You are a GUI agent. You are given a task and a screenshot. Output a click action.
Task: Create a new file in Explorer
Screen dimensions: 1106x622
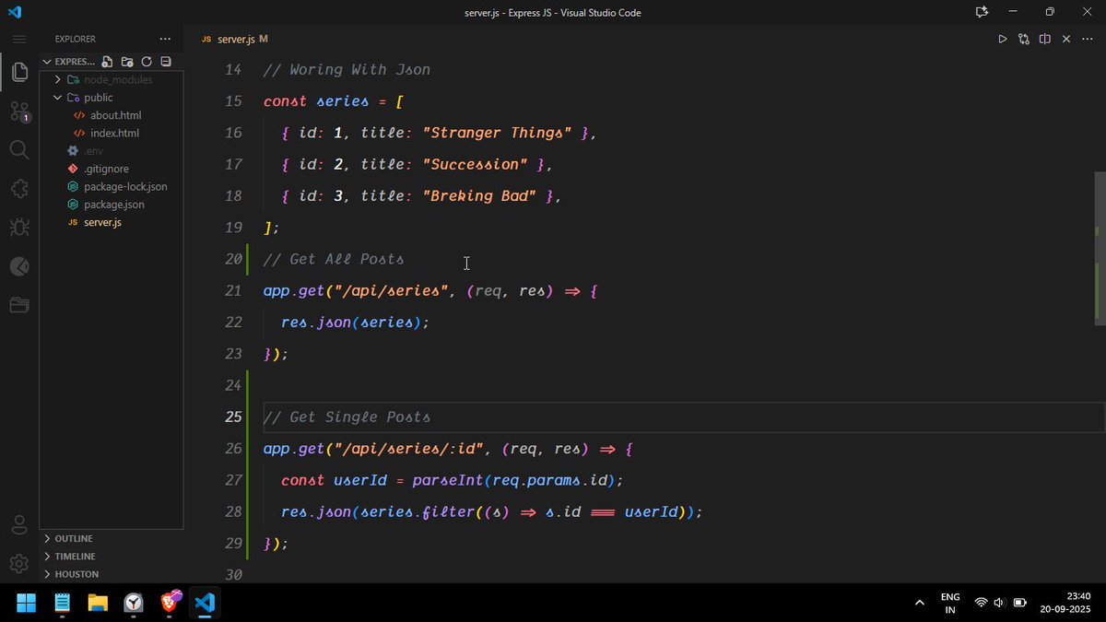(x=108, y=62)
